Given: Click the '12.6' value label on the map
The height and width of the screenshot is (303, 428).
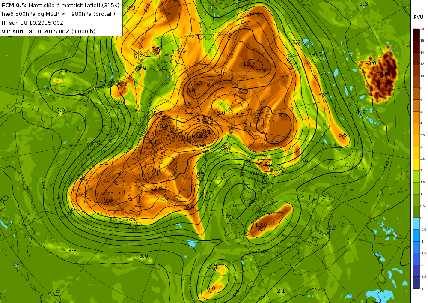Looking at the screenshot, I should coord(156,188).
